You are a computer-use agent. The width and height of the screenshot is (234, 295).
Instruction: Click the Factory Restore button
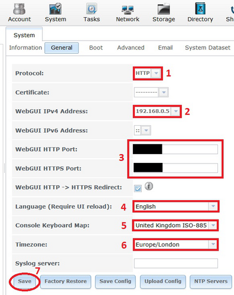point(66,281)
